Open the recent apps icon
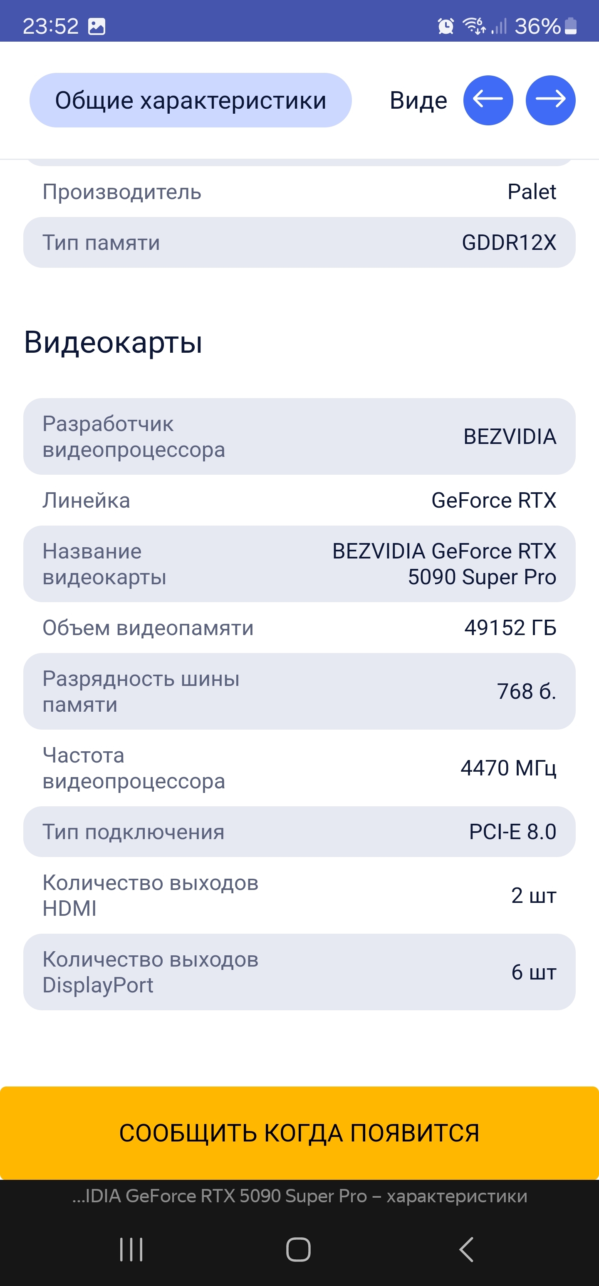Screen dimensions: 599x1286 tap(131, 1249)
